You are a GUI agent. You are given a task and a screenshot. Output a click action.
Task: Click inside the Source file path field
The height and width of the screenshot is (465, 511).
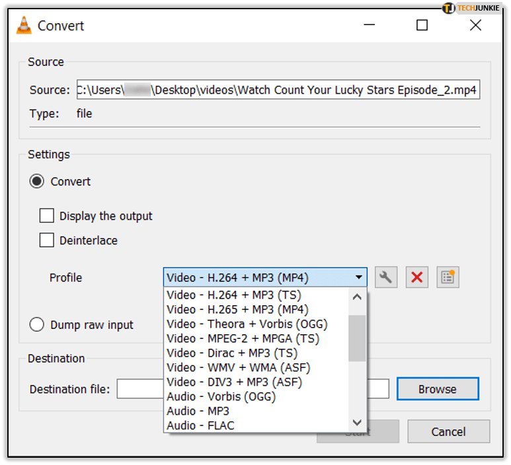tap(276, 90)
